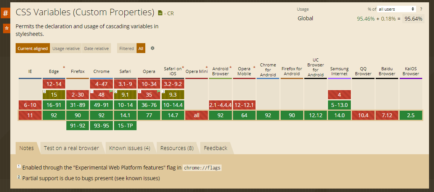Open the Known issues (4) tab
Image resolution: width=434 pixels, height=192 pixels.
coord(130,148)
